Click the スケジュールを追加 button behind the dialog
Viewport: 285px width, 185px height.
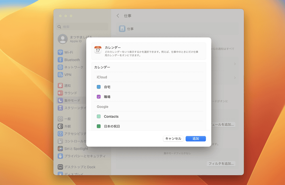coord(223,125)
